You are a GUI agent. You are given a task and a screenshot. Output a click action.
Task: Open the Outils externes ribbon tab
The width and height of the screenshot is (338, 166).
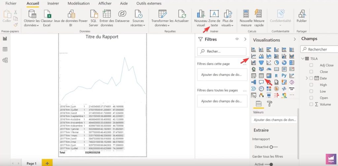pyautogui.click(x=149, y=3)
